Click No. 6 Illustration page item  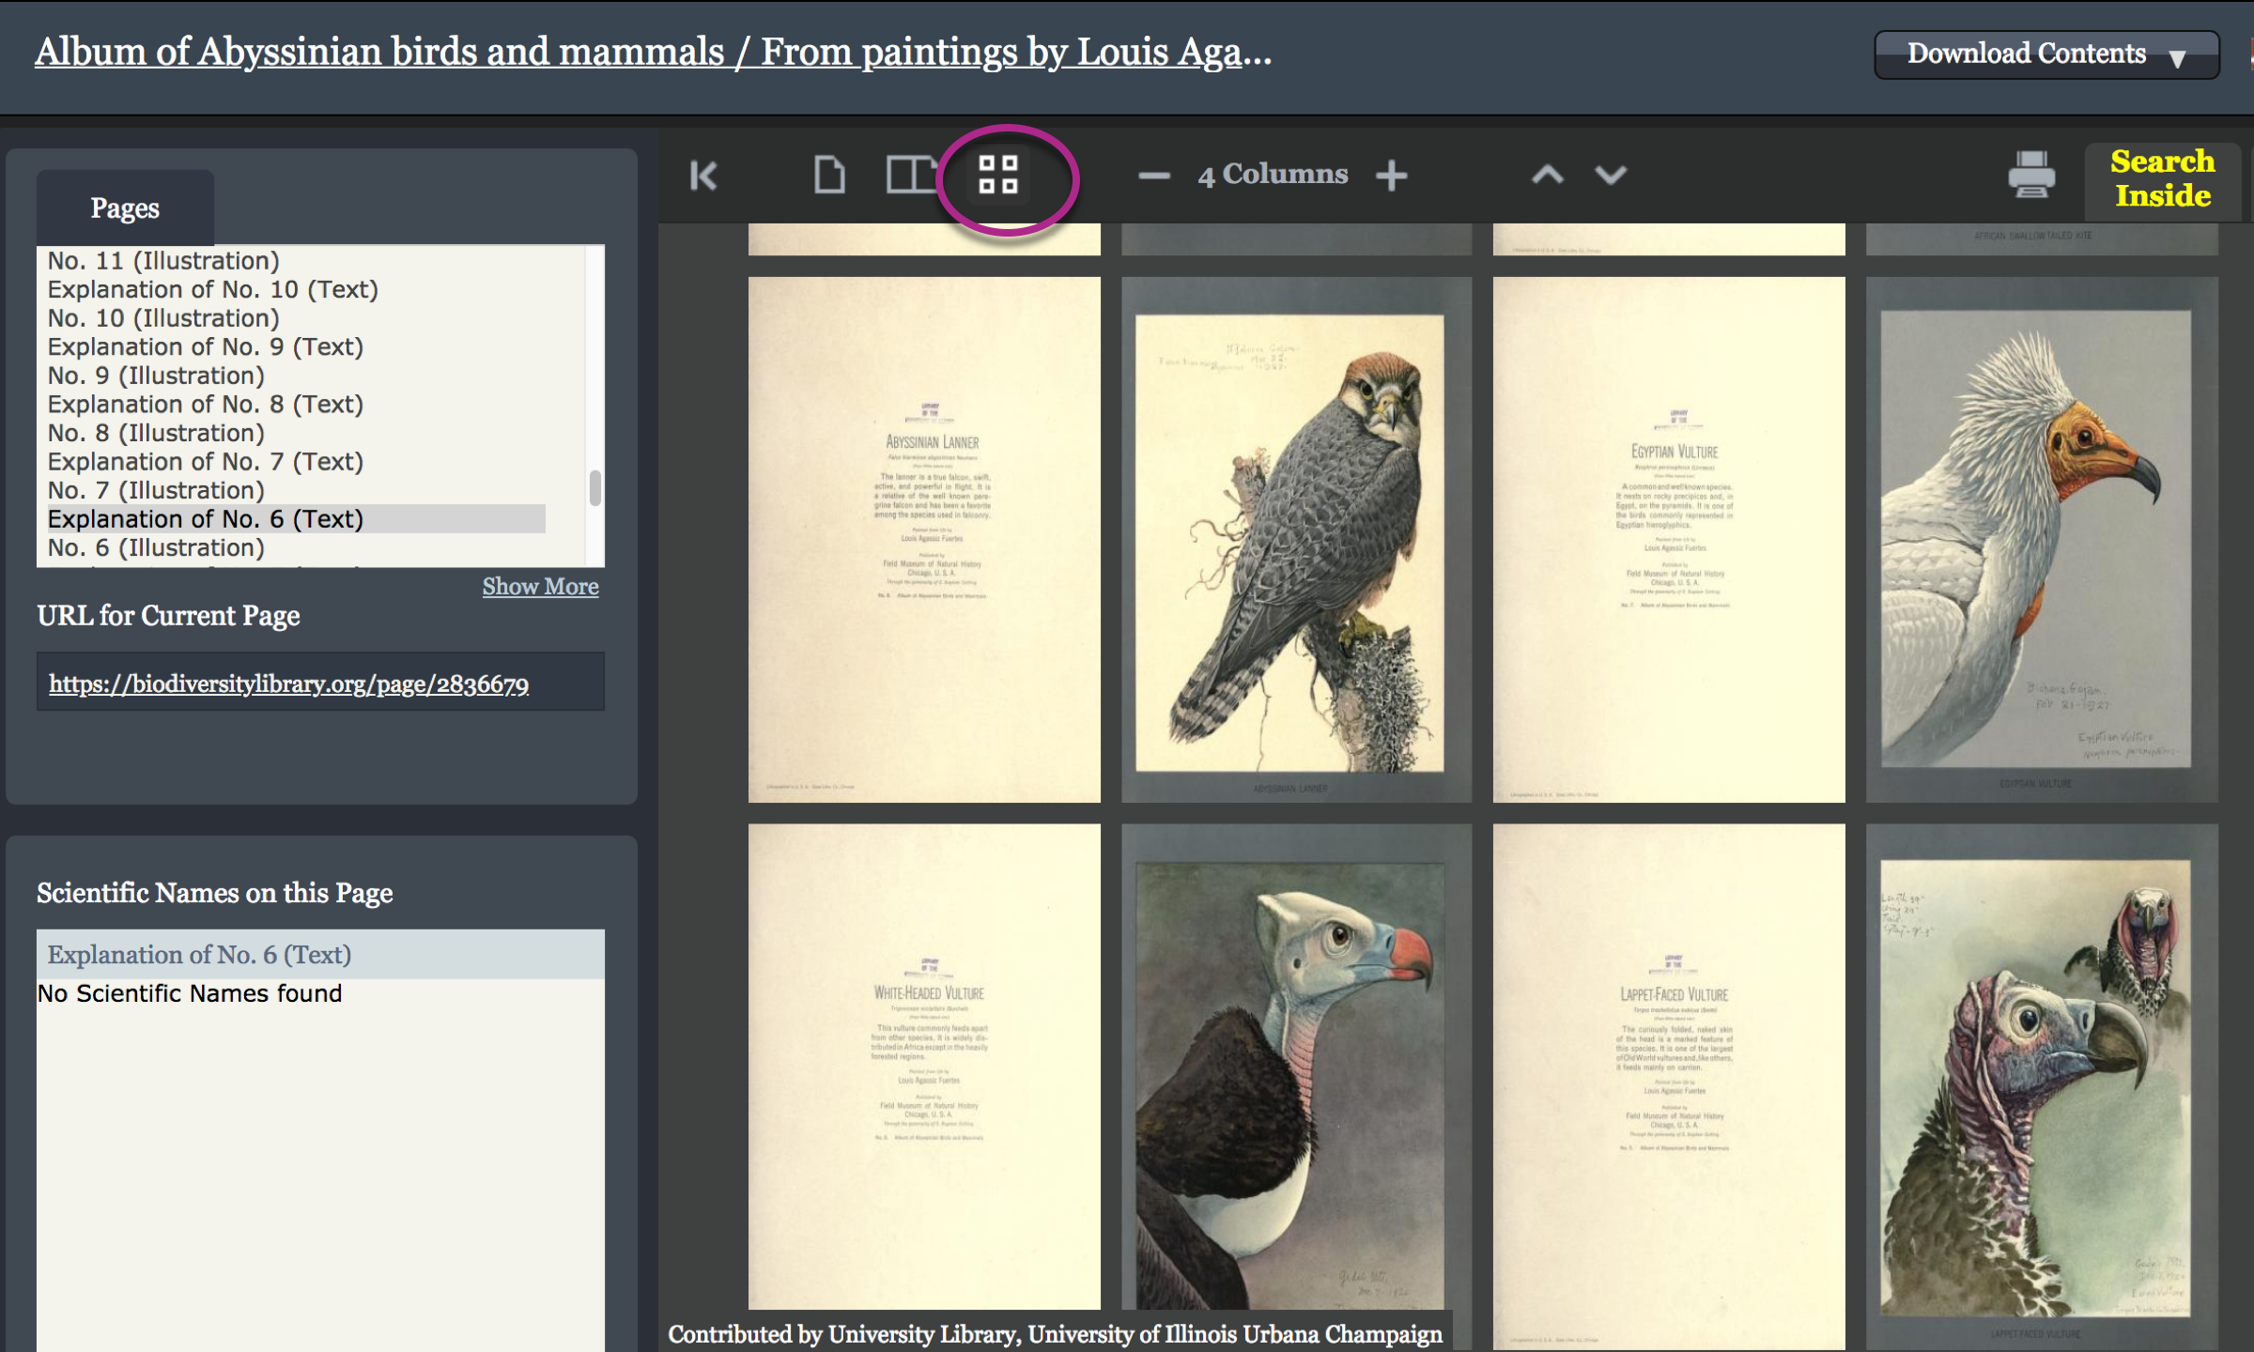coord(155,547)
